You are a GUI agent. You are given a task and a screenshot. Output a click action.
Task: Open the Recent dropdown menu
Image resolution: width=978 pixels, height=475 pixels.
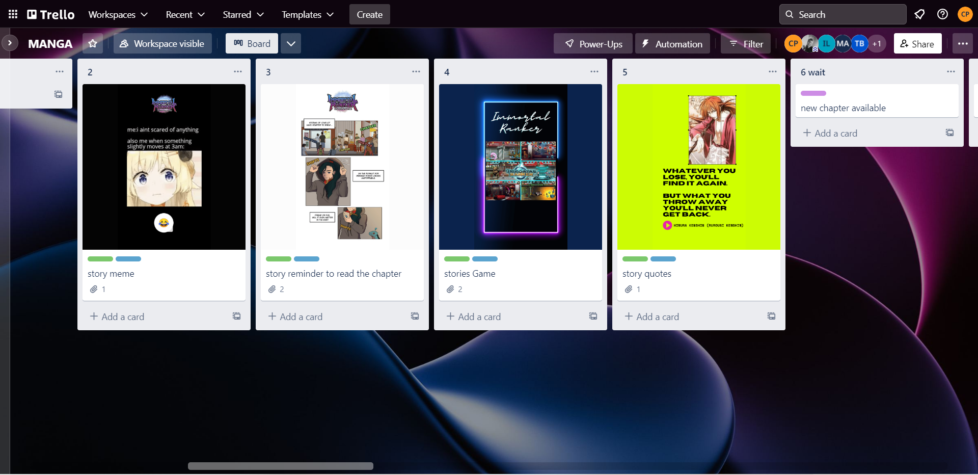tap(185, 14)
